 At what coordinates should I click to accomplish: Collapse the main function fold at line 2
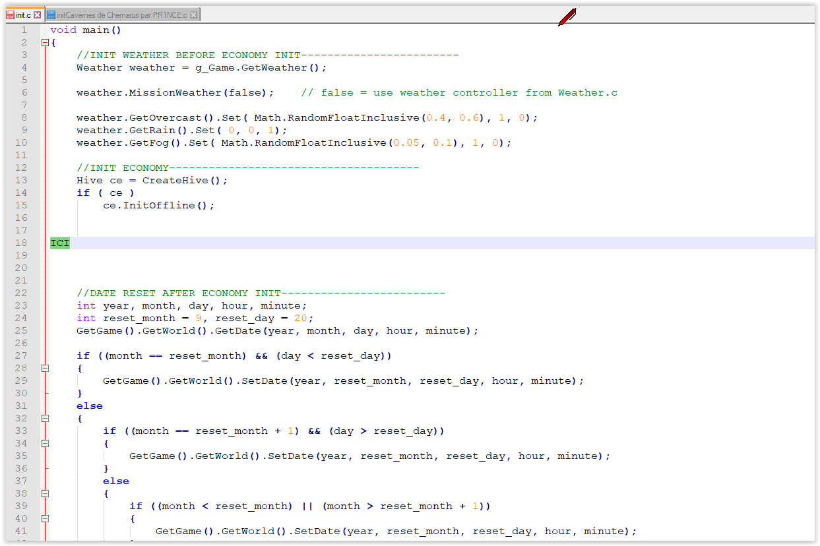point(44,42)
